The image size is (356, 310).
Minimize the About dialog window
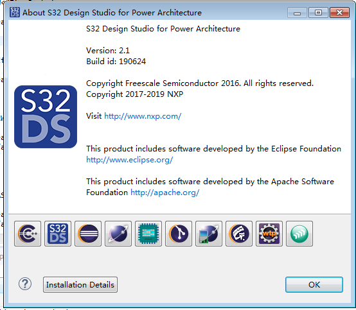(x=297, y=12)
